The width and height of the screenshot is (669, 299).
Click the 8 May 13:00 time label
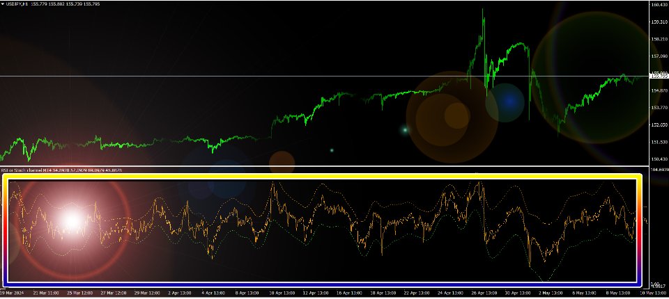coord(617,293)
